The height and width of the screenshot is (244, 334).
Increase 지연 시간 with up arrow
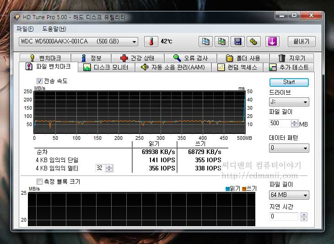[304, 215]
